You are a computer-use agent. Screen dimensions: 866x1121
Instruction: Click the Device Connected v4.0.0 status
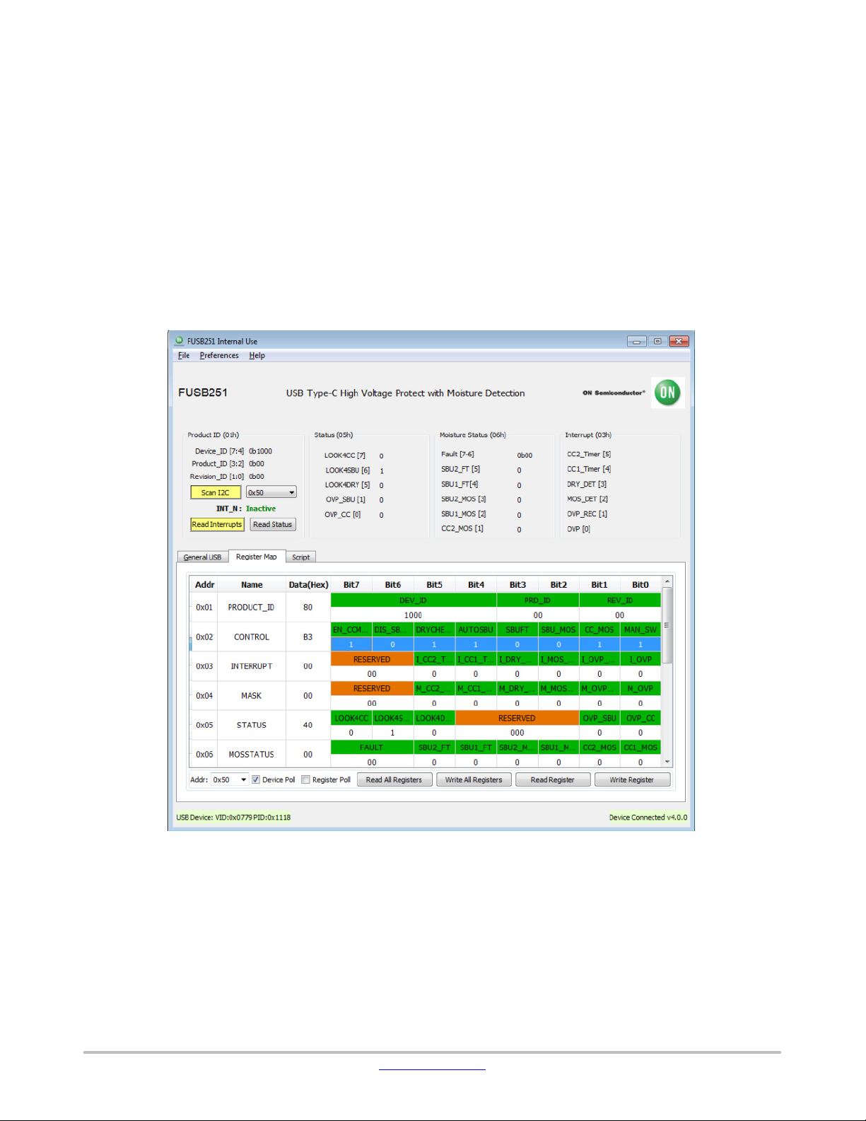pos(648,818)
